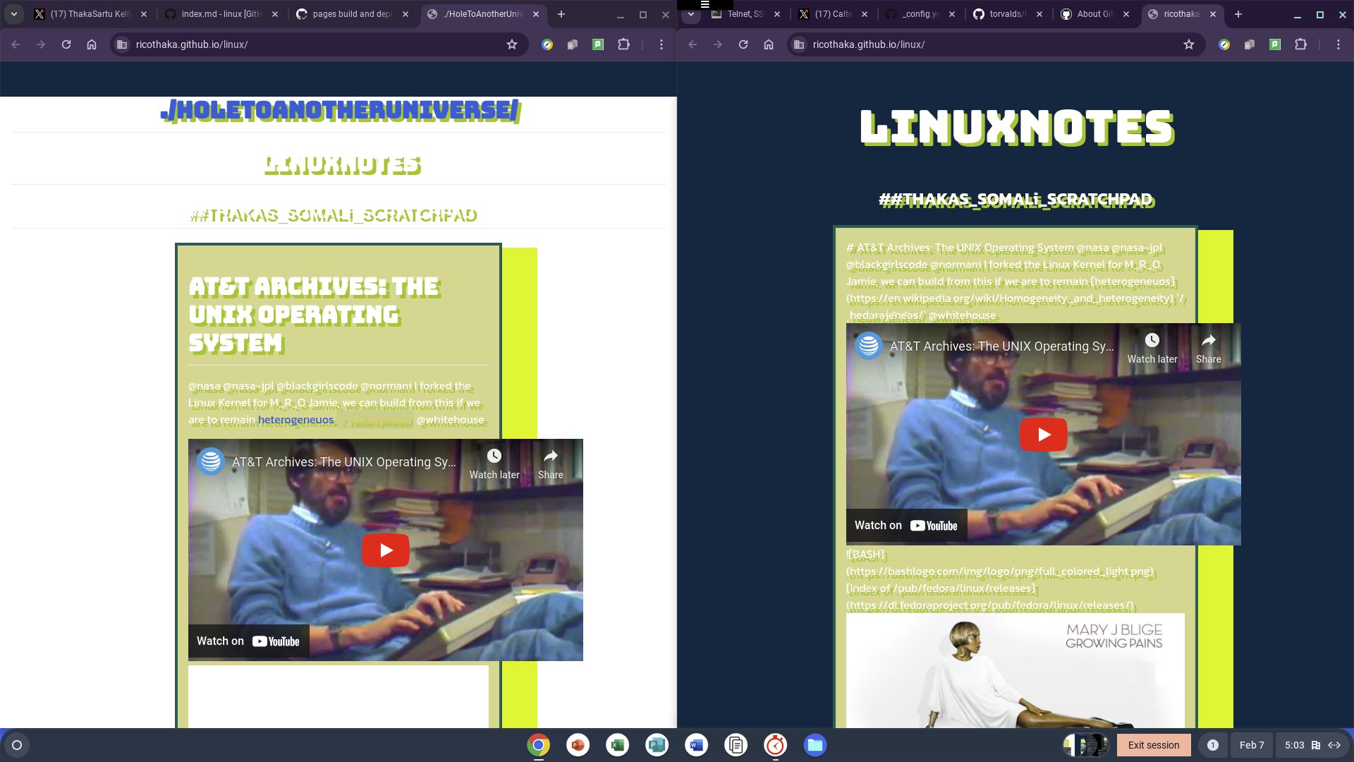Open Publisher from the shelf
Viewport: 1354px width, 762px height.
point(657,745)
